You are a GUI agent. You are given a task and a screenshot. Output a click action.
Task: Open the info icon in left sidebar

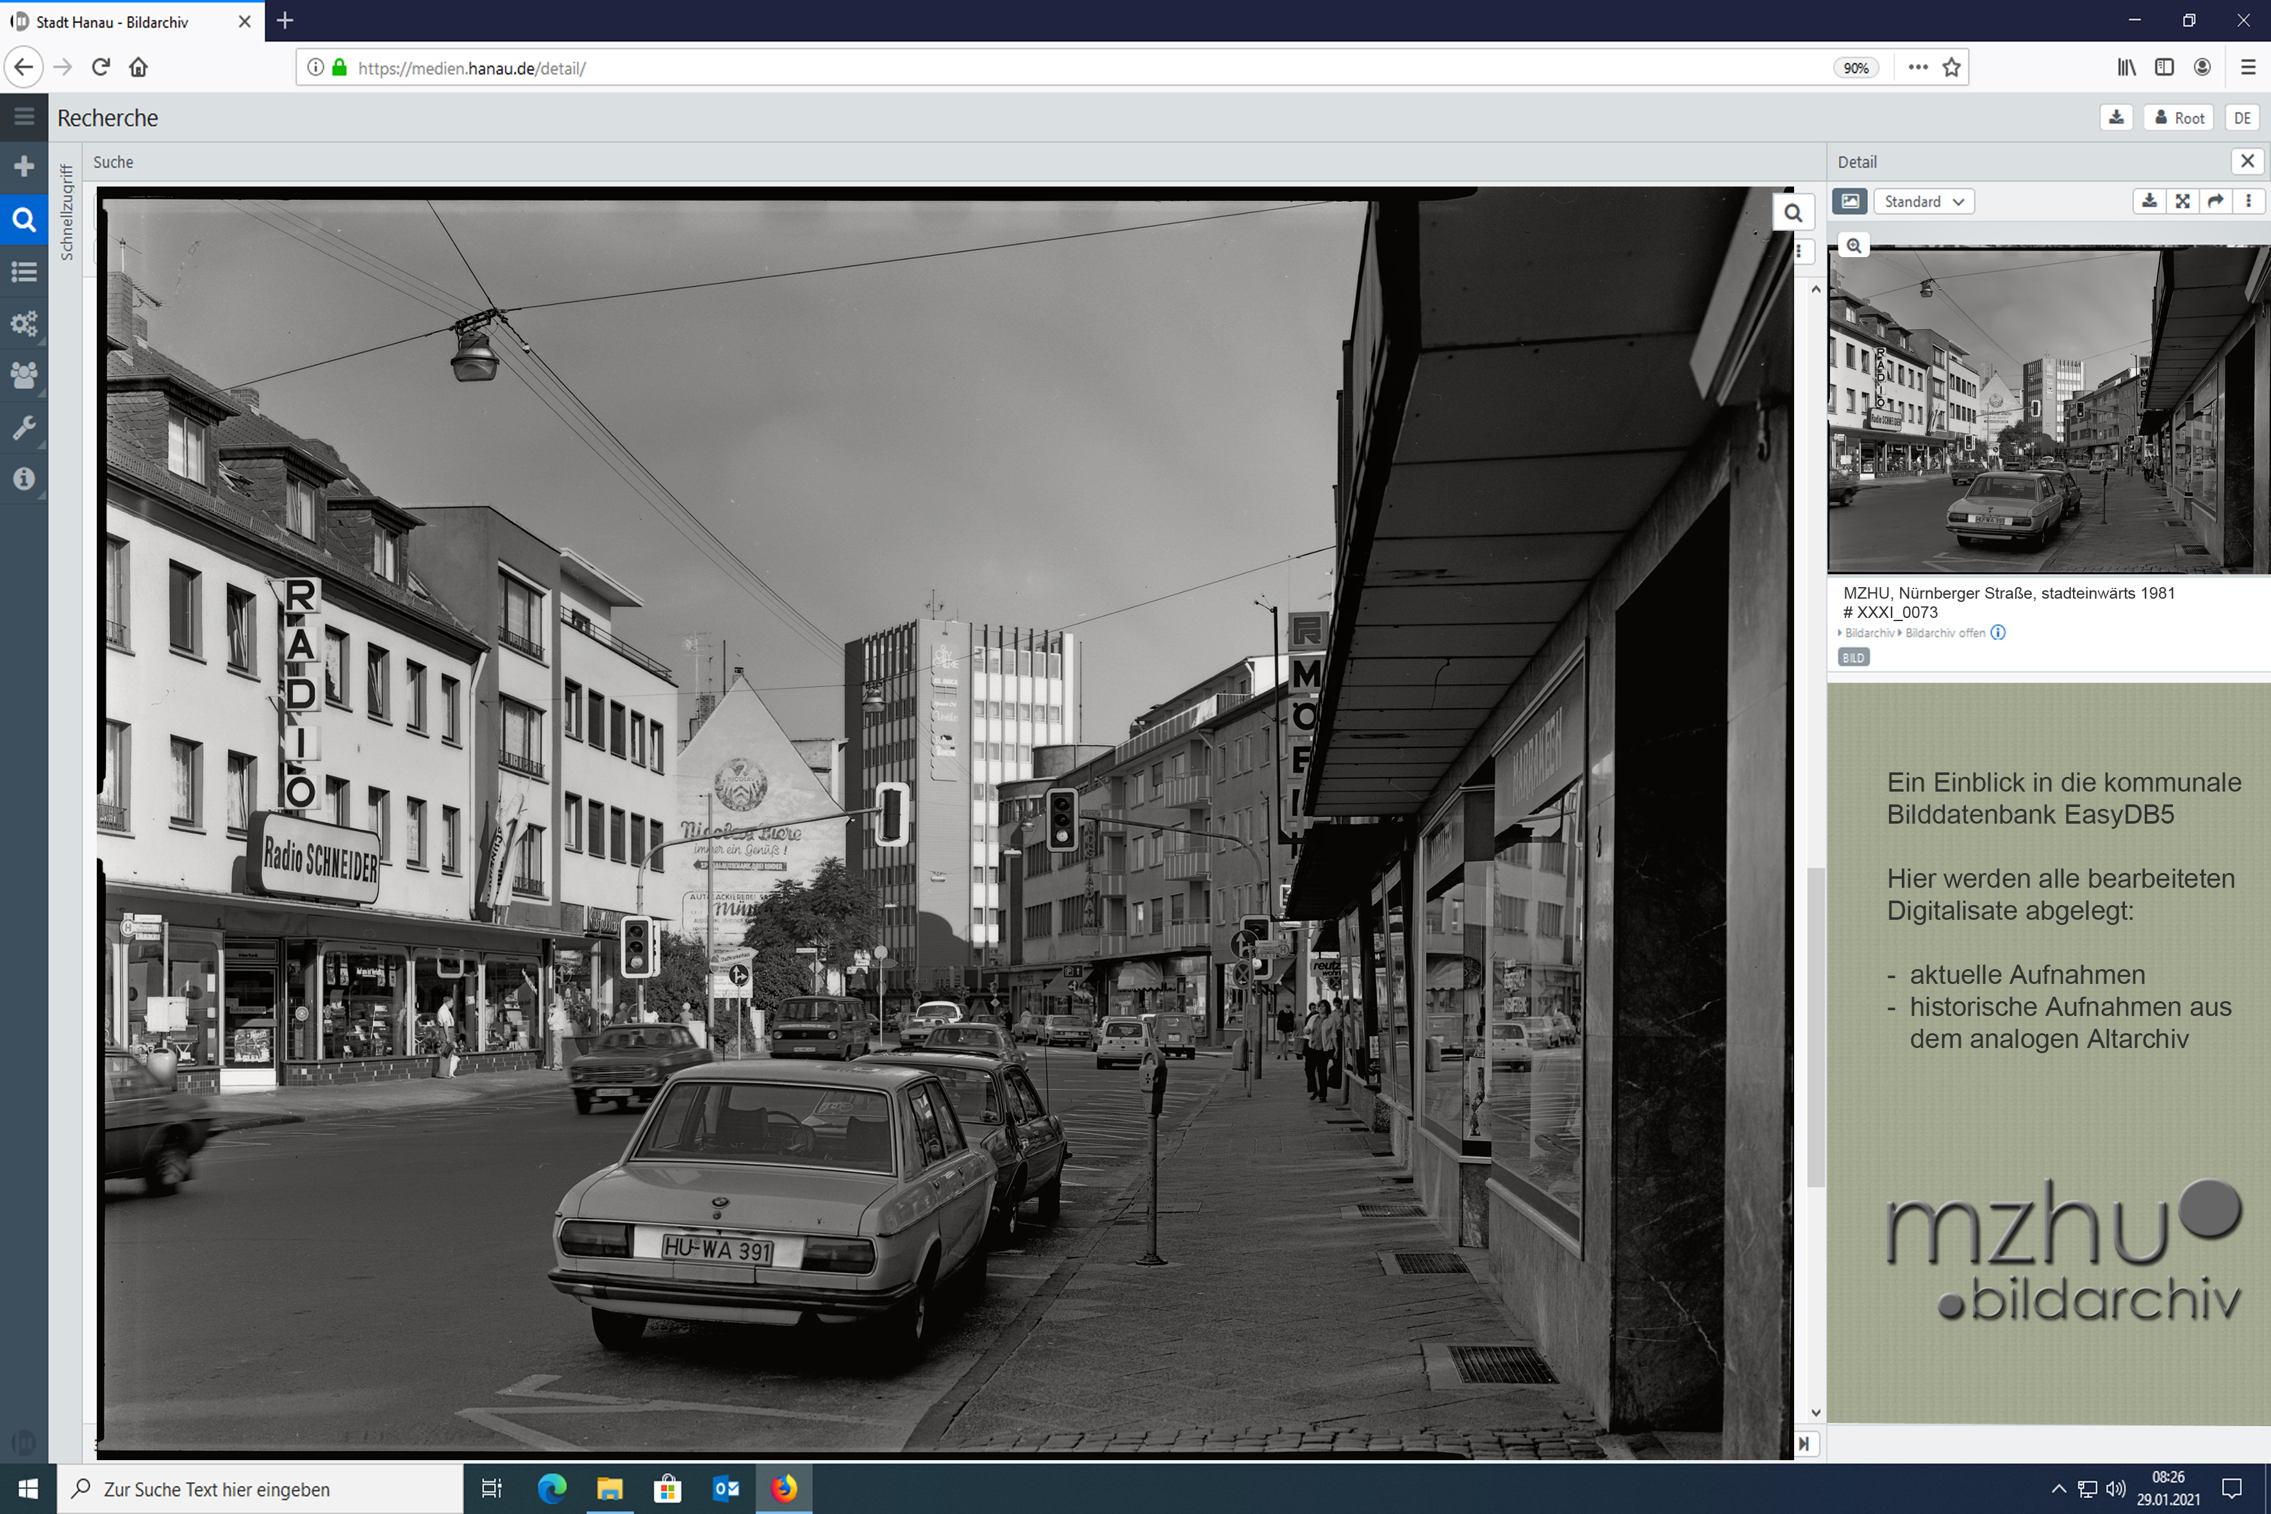[x=24, y=479]
